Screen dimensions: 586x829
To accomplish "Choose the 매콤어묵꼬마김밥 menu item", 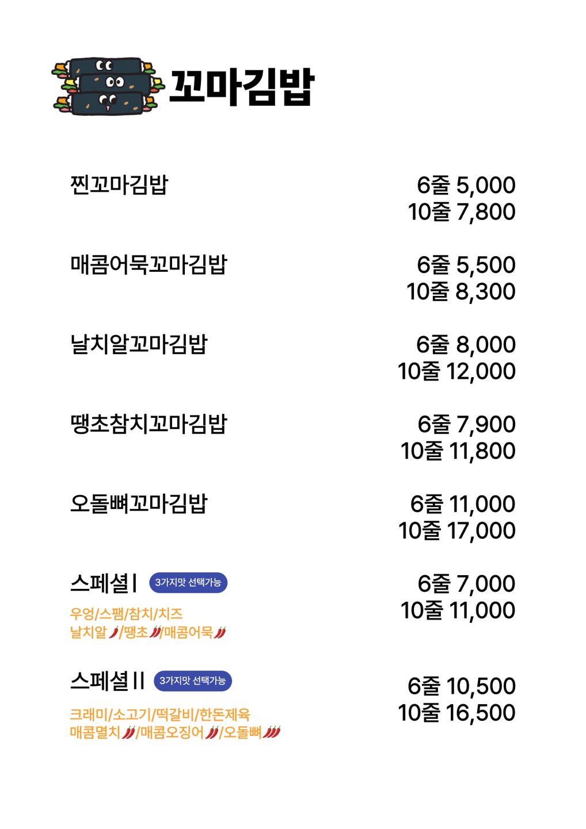I will pyautogui.click(x=149, y=264).
